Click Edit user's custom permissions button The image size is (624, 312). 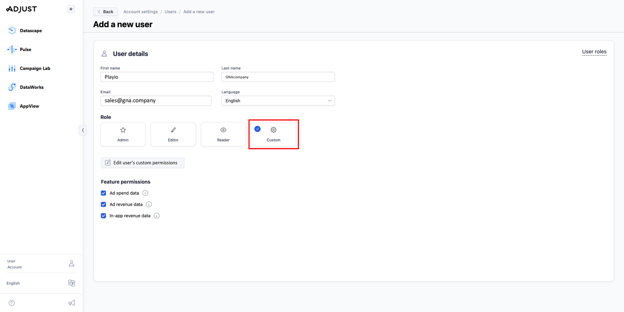point(143,163)
